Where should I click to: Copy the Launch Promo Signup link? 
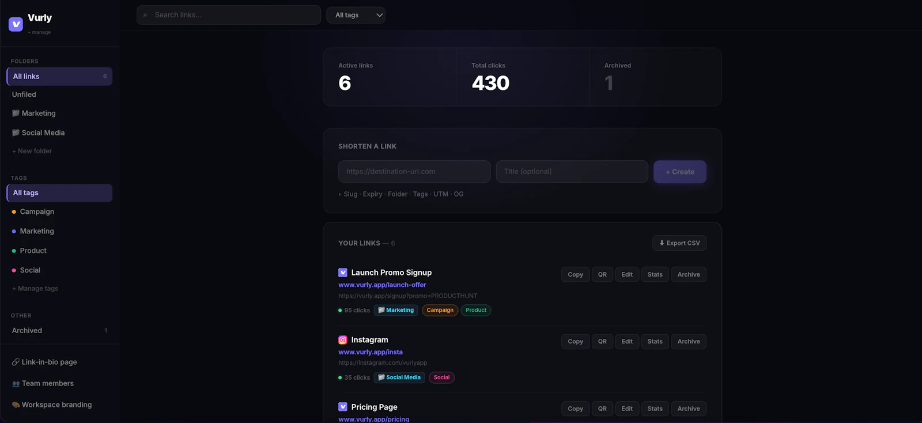click(576, 275)
